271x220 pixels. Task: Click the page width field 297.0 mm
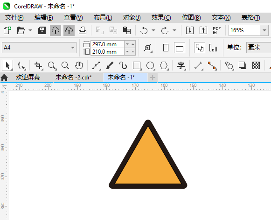click(x=107, y=44)
